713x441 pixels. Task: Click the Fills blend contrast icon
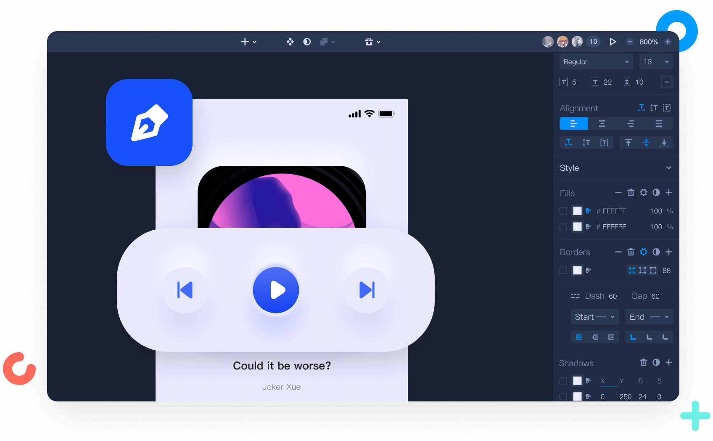tap(656, 193)
